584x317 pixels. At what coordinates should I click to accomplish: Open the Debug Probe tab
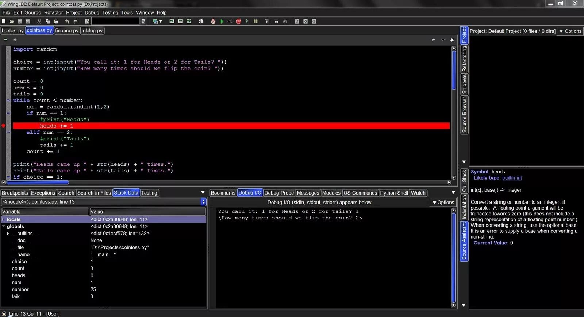point(279,193)
